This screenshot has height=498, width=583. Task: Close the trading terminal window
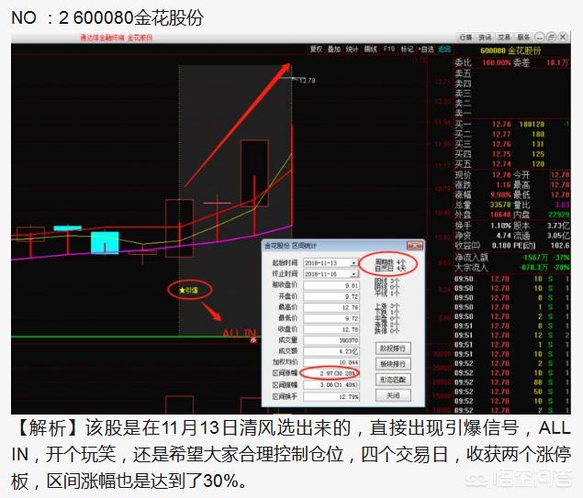tap(564, 37)
